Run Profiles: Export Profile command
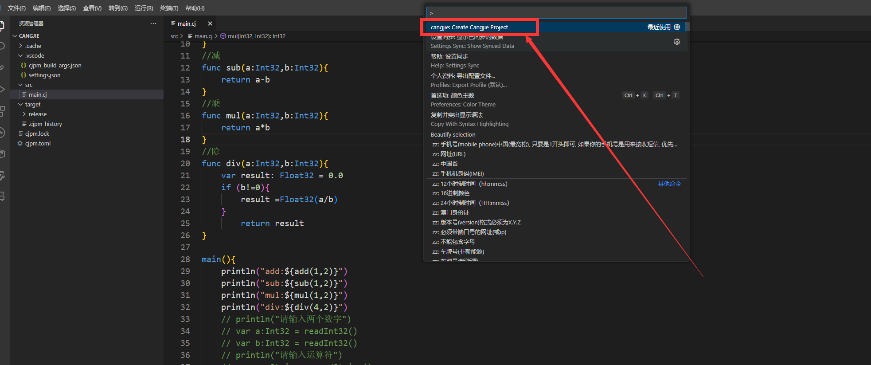This screenshot has height=365, width=871. (556, 80)
